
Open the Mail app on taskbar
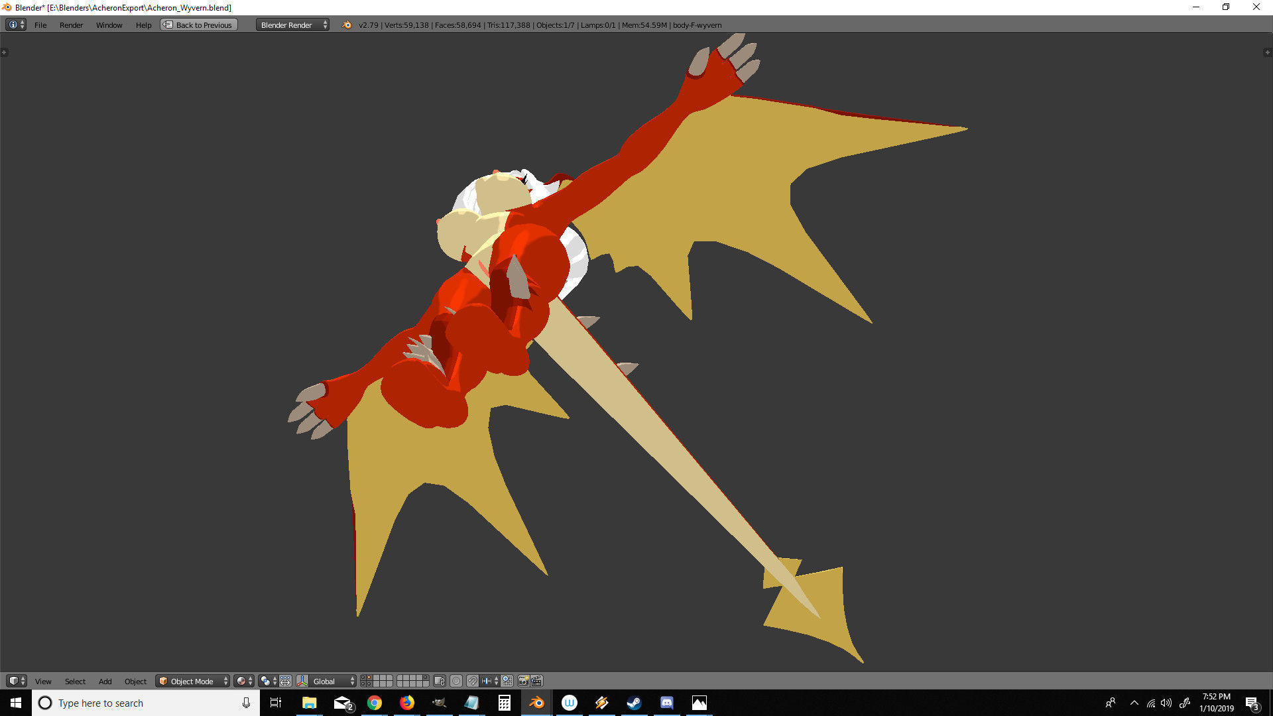[x=342, y=703]
